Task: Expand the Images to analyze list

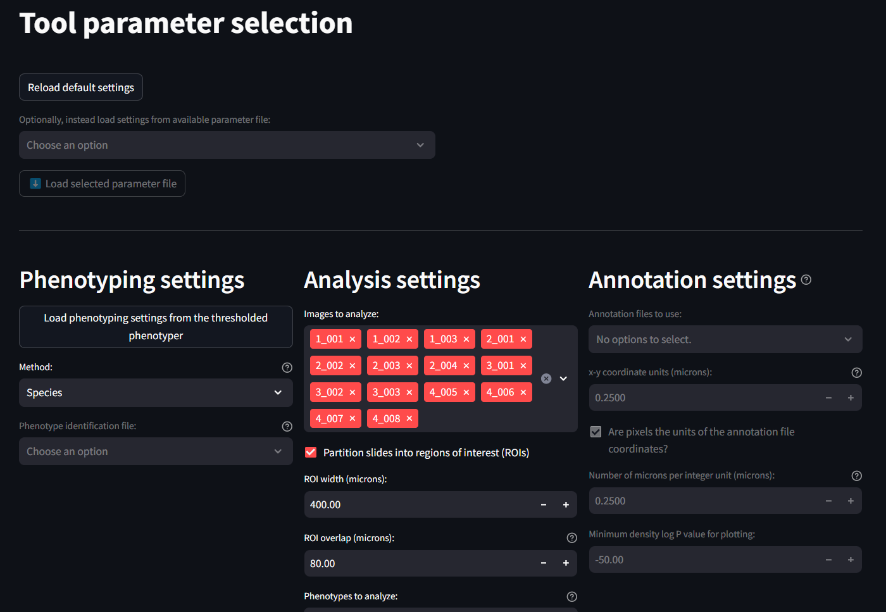Action: coord(563,378)
